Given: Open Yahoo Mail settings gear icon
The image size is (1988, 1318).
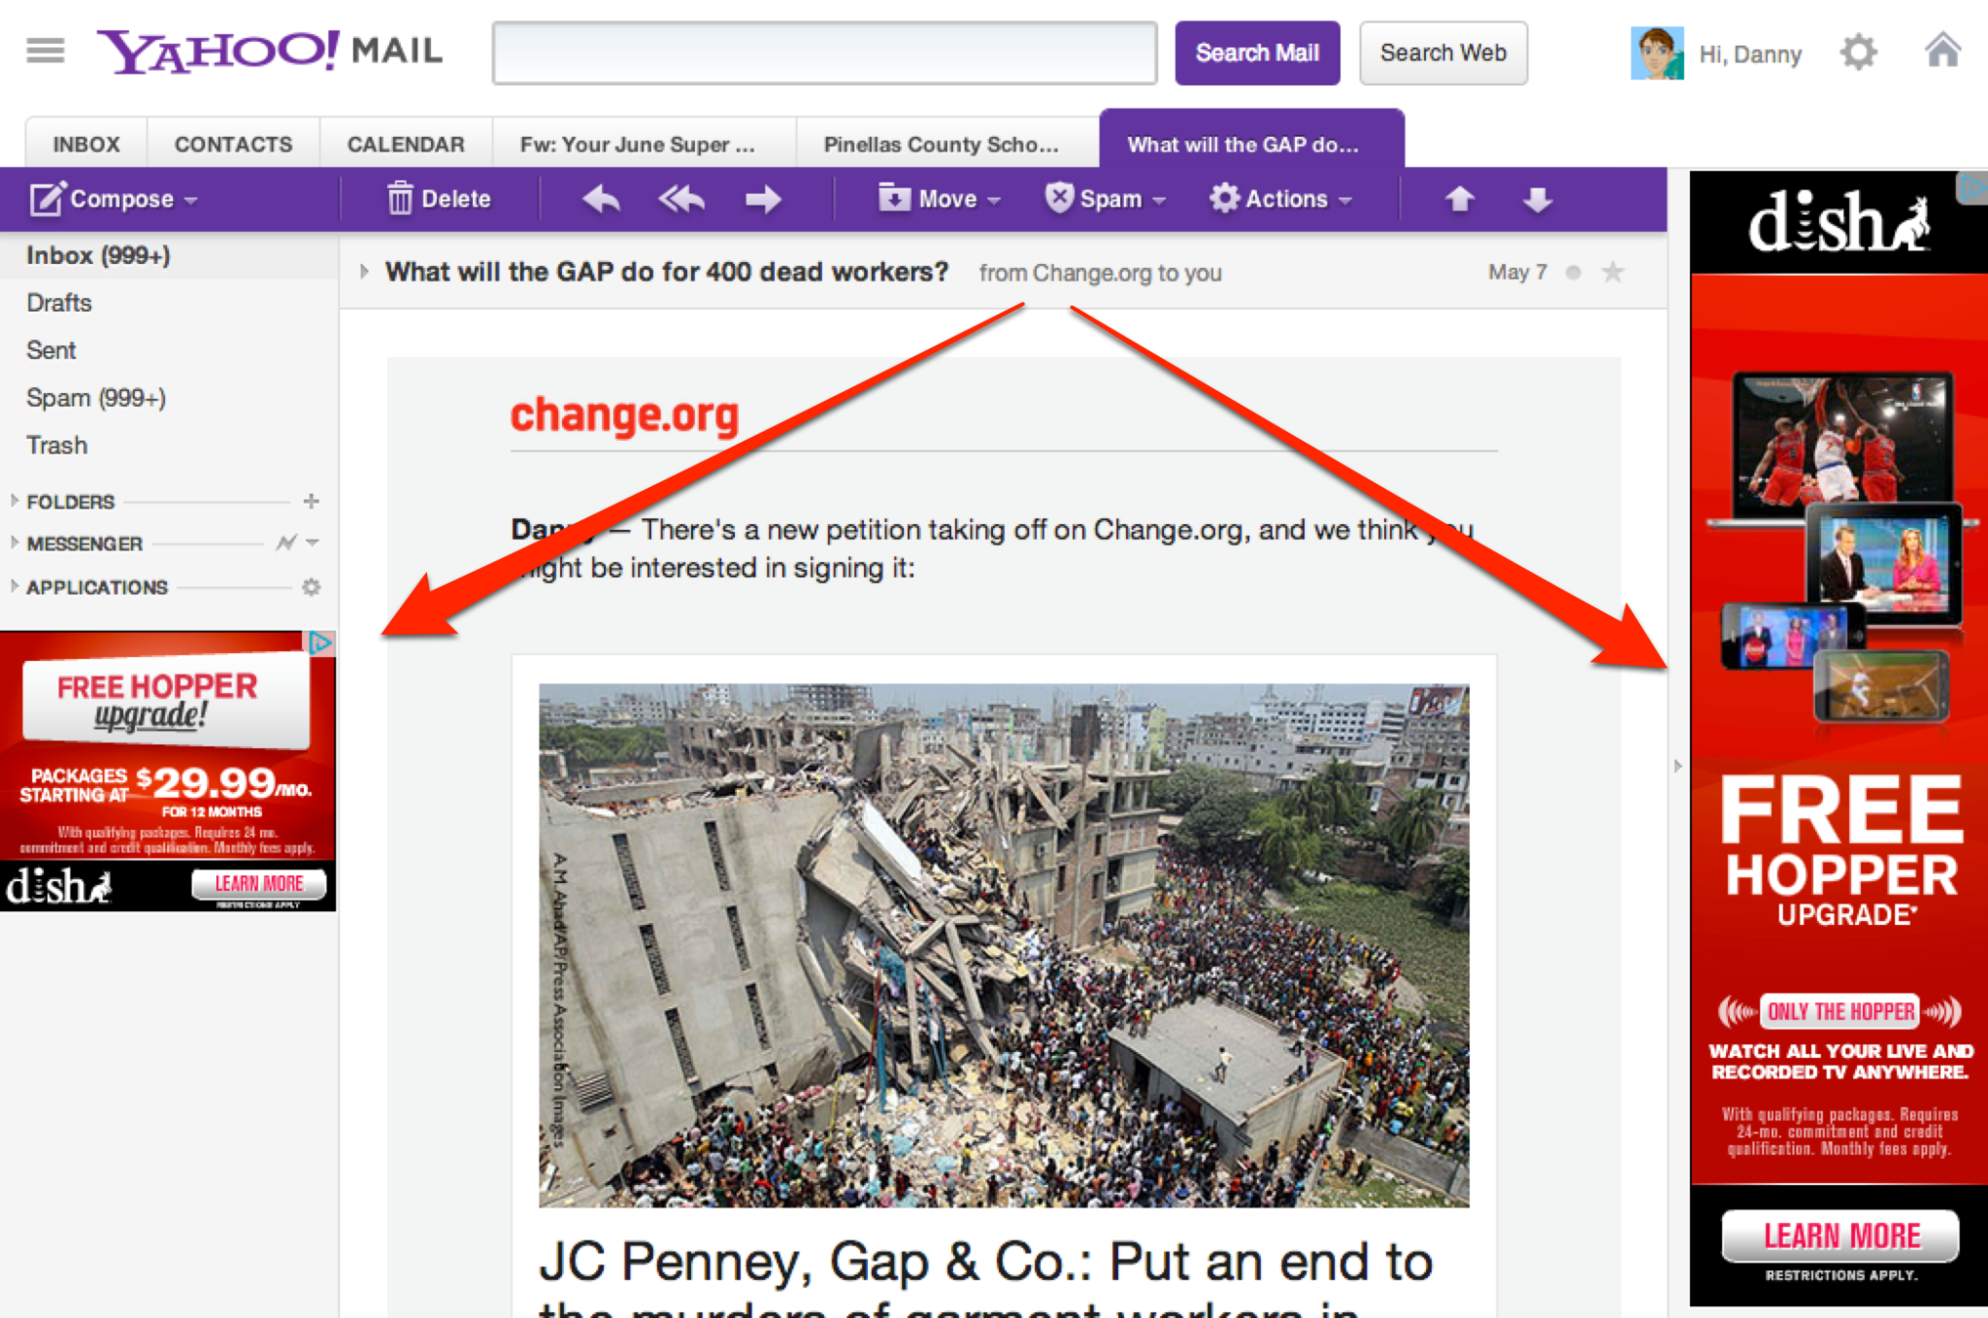Looking at the screenshot, I should pos(1860,52).
